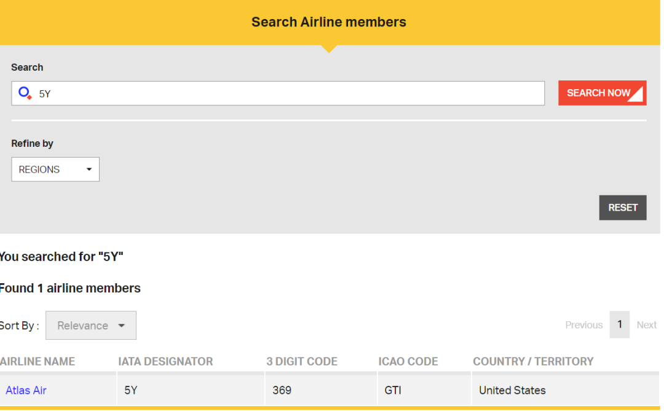The height and width of the screenshot is (411, 664).
Task: Click the Search Now button
Action: pos(602,93)
